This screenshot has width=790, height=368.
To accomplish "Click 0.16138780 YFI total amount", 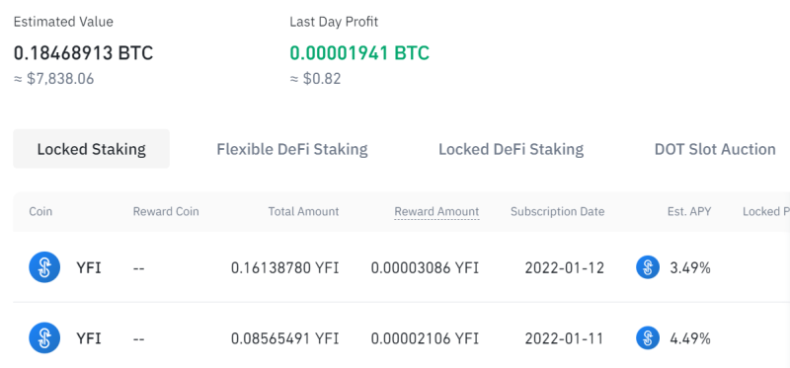I will [285, 267].
